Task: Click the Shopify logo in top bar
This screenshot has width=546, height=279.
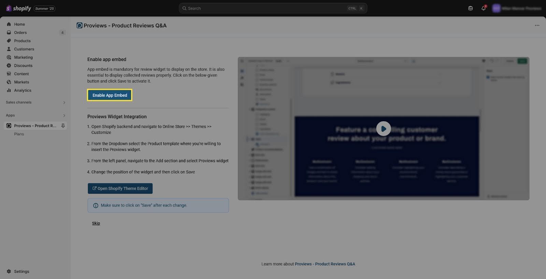Action: point(19,8)
